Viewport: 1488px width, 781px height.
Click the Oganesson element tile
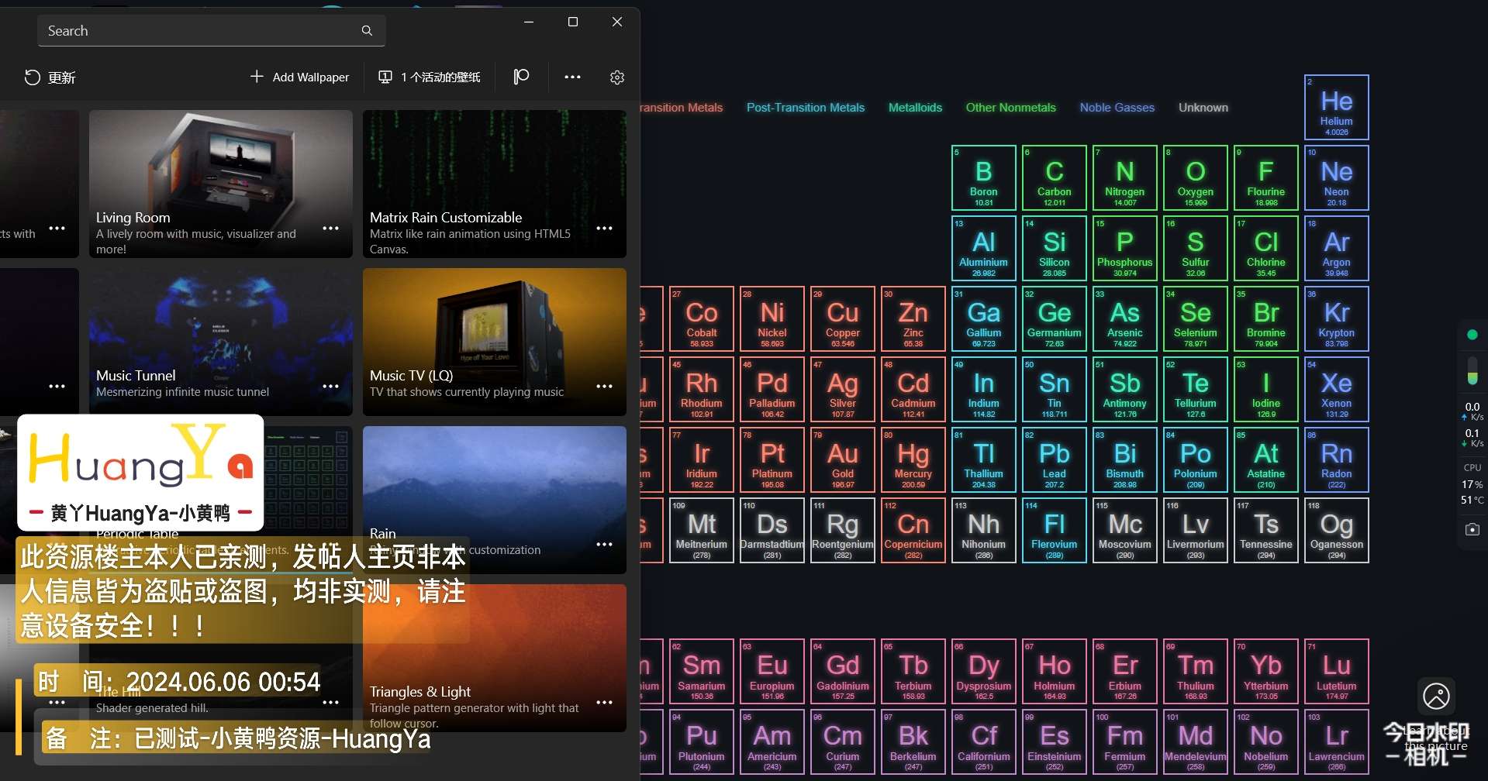click(x=1337, y=530)
